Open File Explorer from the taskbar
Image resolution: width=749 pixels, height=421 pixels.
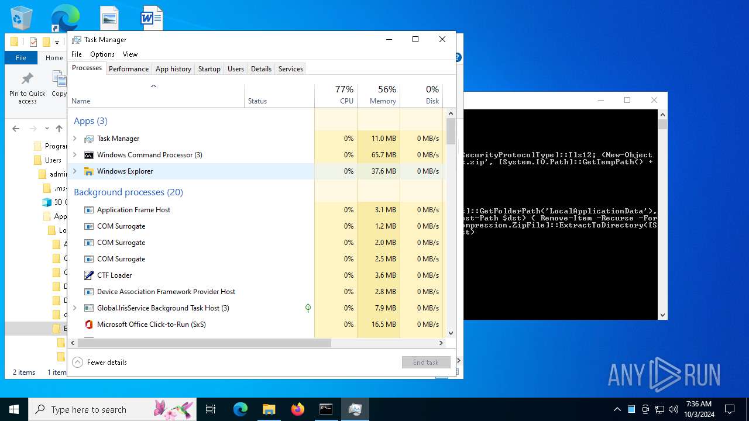tap(269, 409)
